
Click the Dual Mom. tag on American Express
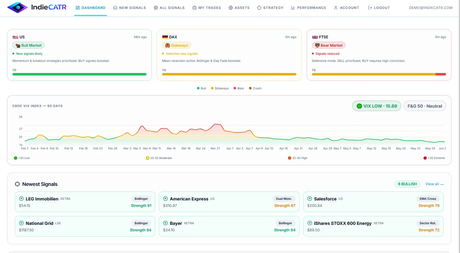pyautogui.click(x=284, y=199)
